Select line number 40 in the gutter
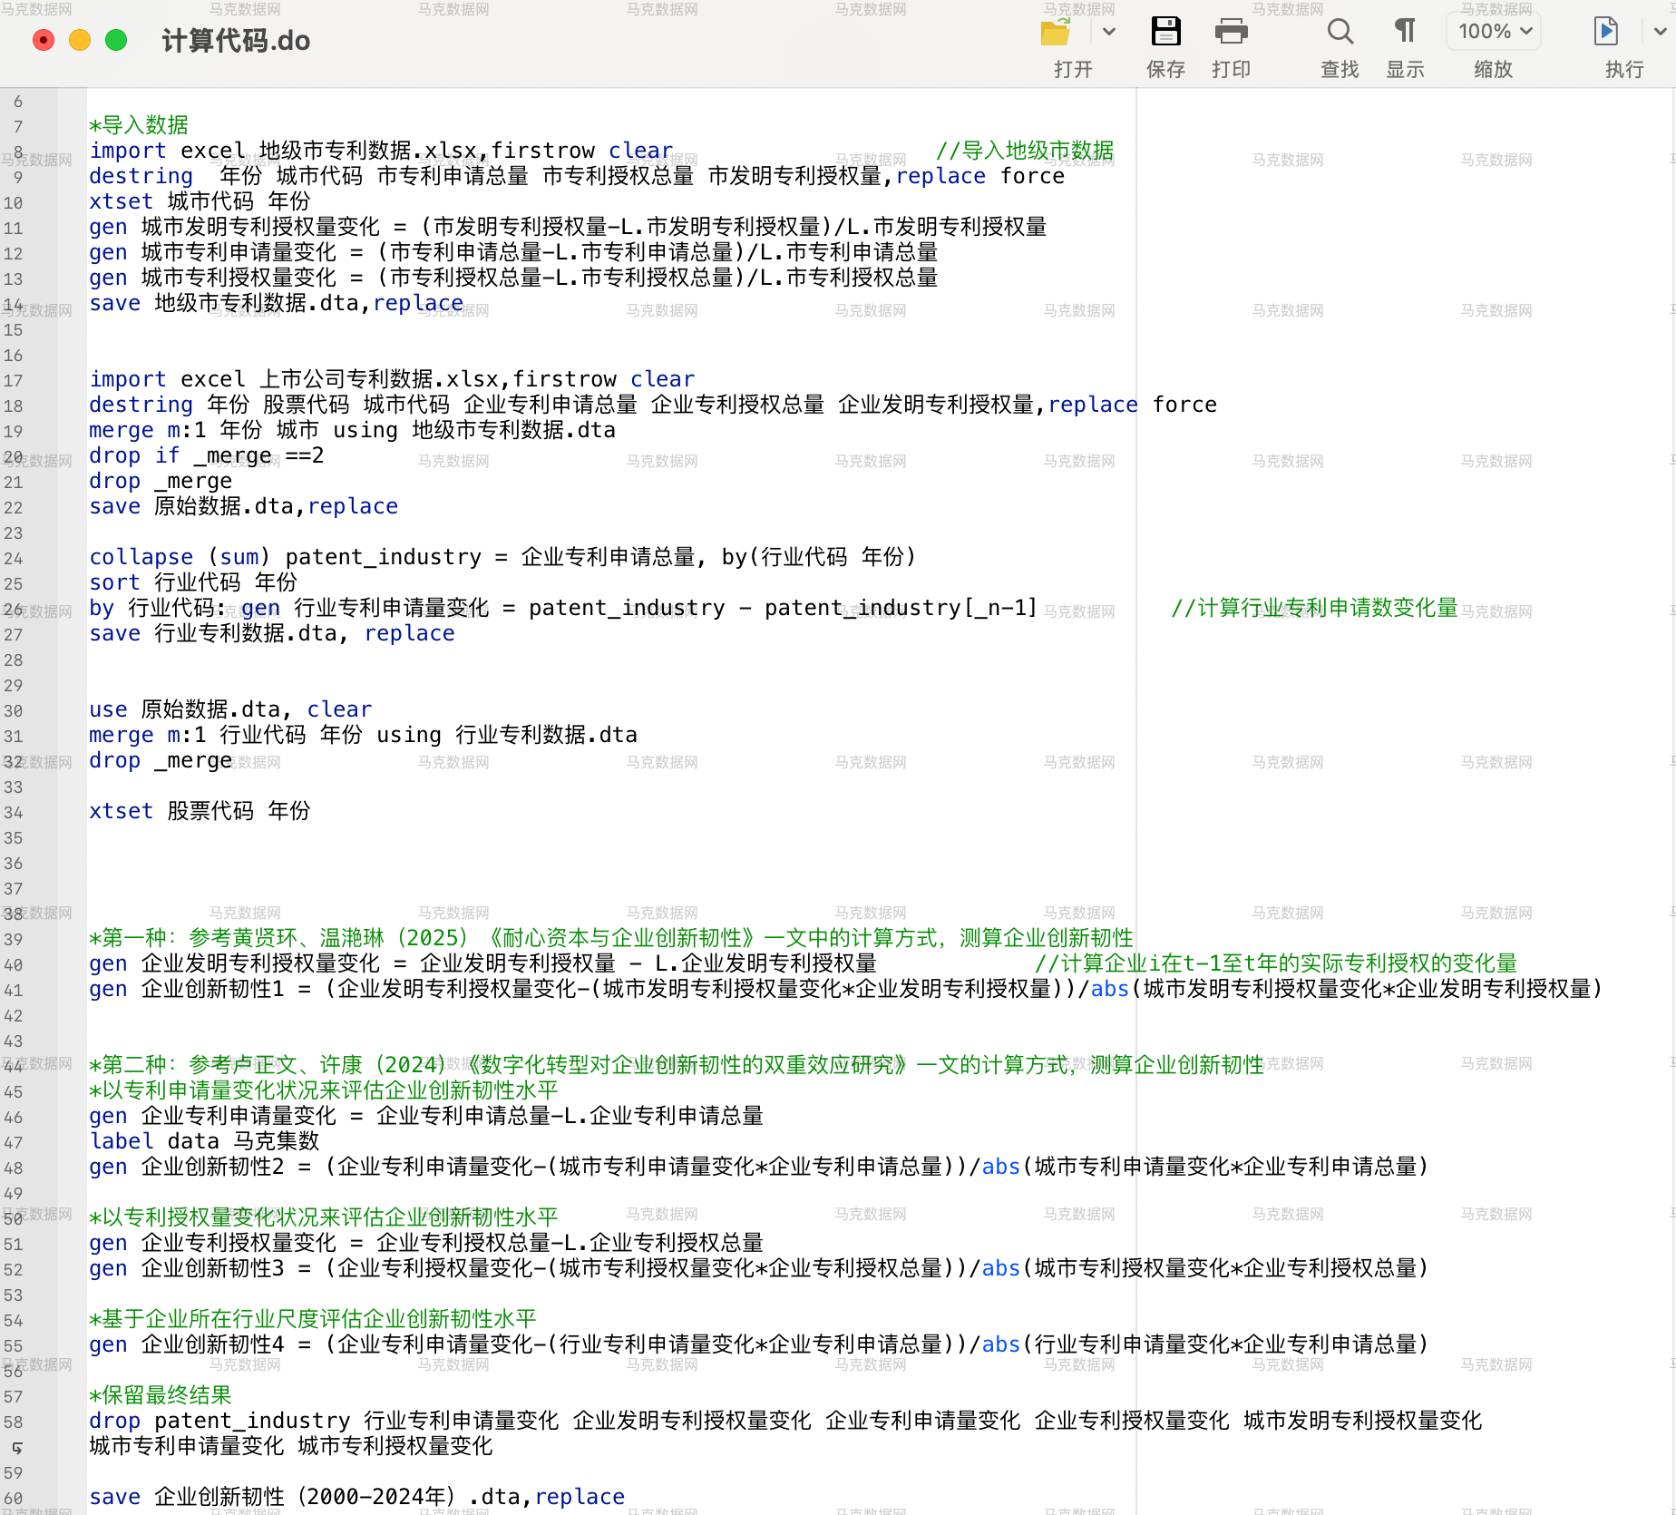1676x1515 pixels. click(x=14, y=965)
